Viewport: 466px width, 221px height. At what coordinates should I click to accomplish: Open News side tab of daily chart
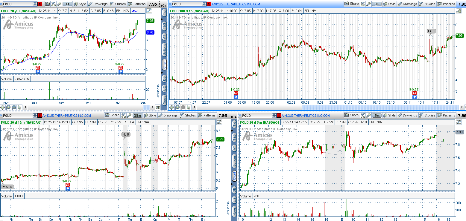(x=164, y=100)
